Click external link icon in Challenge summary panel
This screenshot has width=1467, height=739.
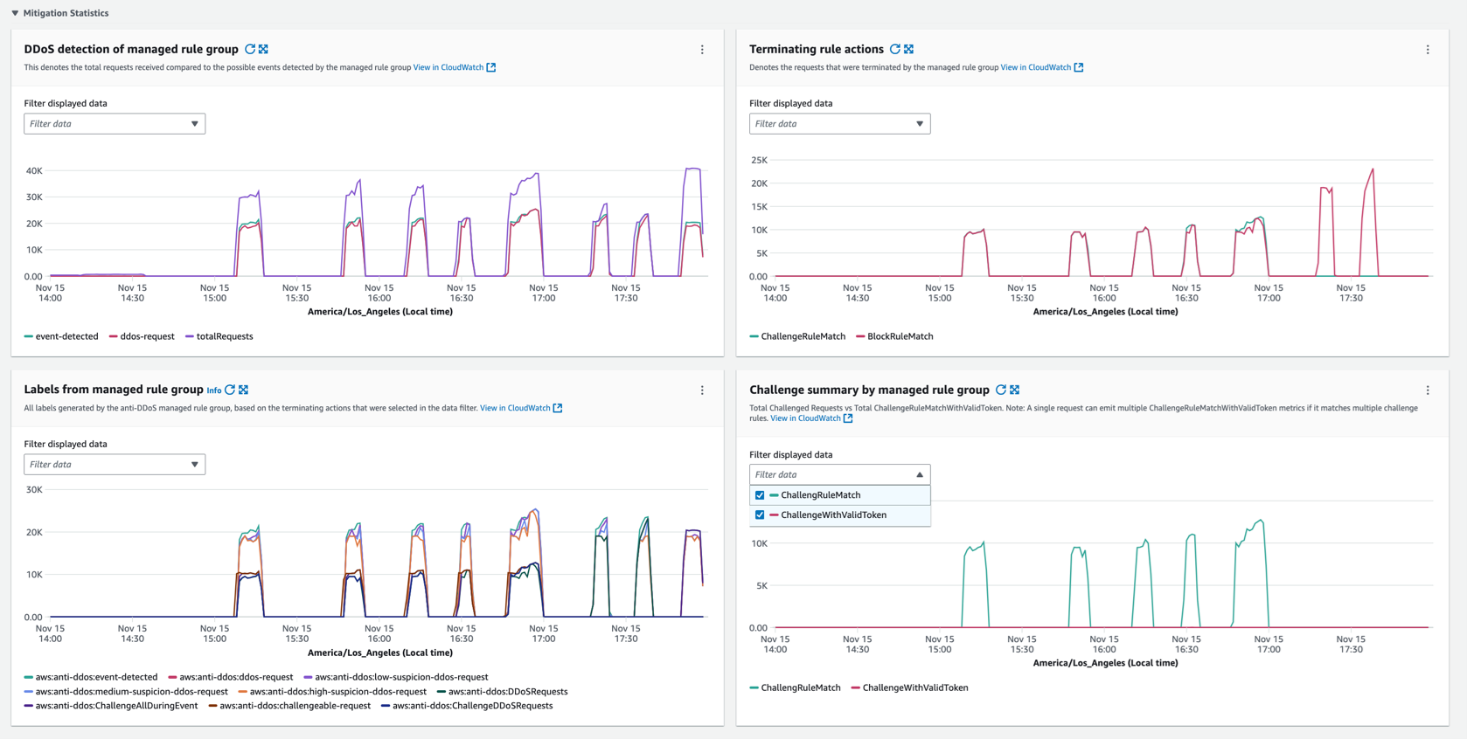tap(848, 418)
